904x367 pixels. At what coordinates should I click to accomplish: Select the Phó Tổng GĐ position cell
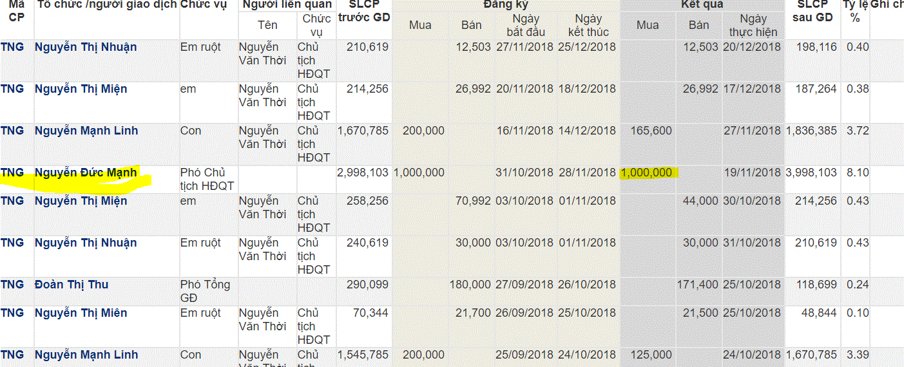click(x=206, y=291)
